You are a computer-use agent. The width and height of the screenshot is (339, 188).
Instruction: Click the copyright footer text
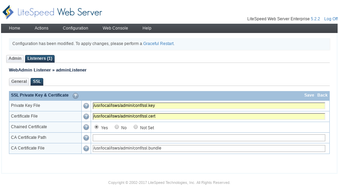[169, 183]
